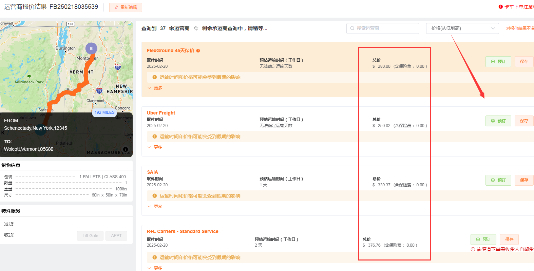Click the purple B destination marker on map
The width and height of the screenshot is (534, 271).
(x=91, y=48)
